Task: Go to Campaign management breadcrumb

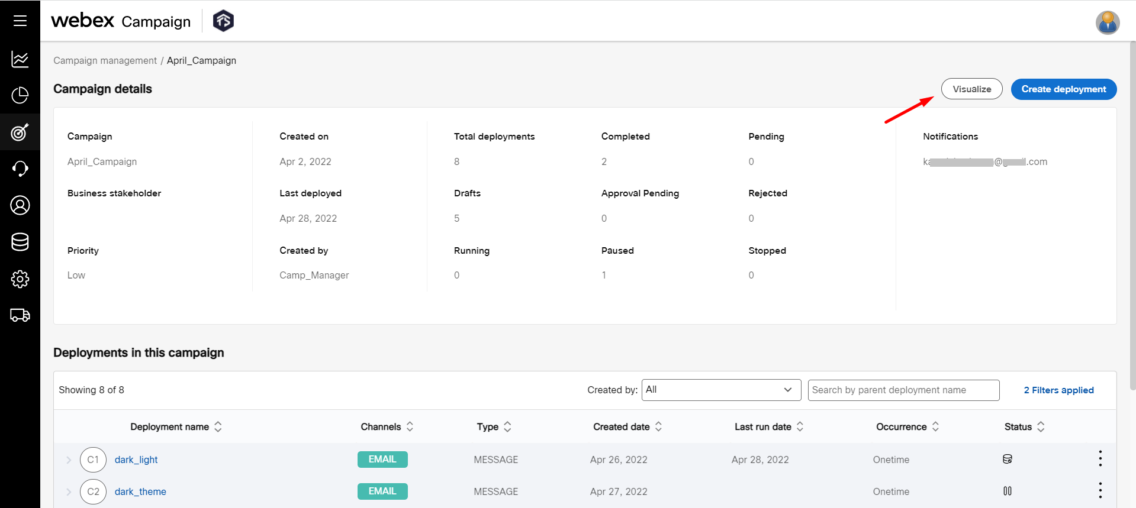Action: click(105, 60)
